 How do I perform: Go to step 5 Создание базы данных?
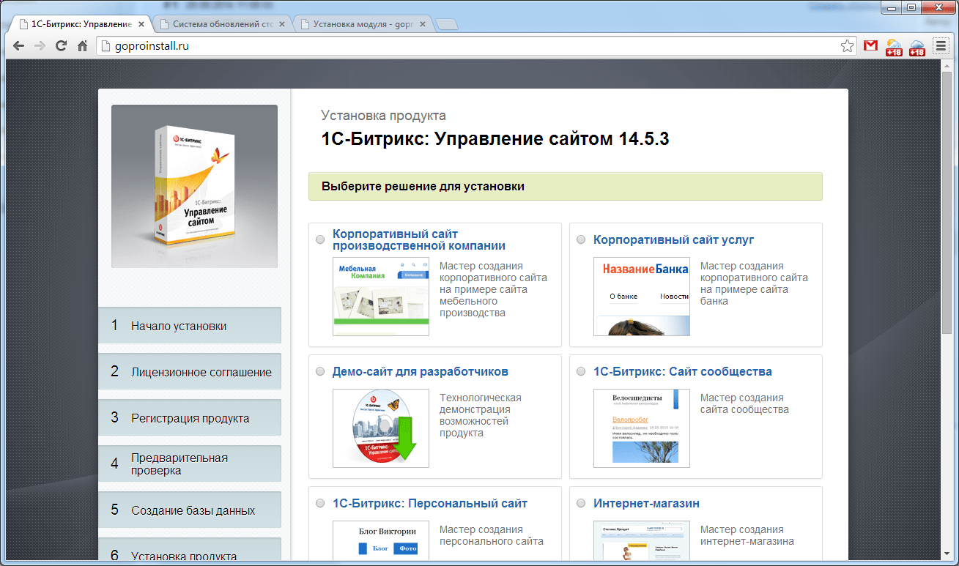[190, 510]
